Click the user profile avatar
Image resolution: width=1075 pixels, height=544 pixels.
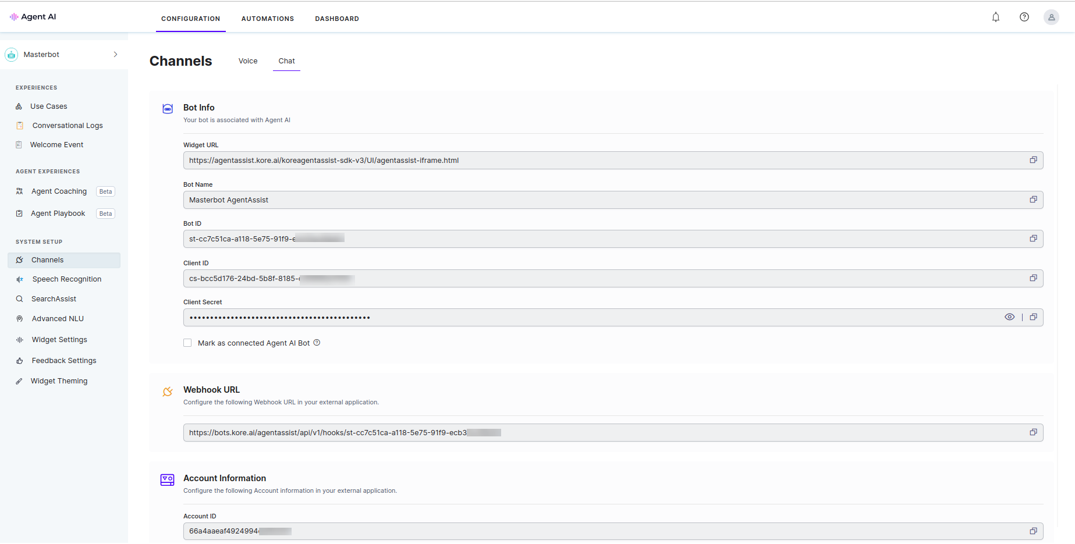pyautogui.click(x=1051, y=17)
